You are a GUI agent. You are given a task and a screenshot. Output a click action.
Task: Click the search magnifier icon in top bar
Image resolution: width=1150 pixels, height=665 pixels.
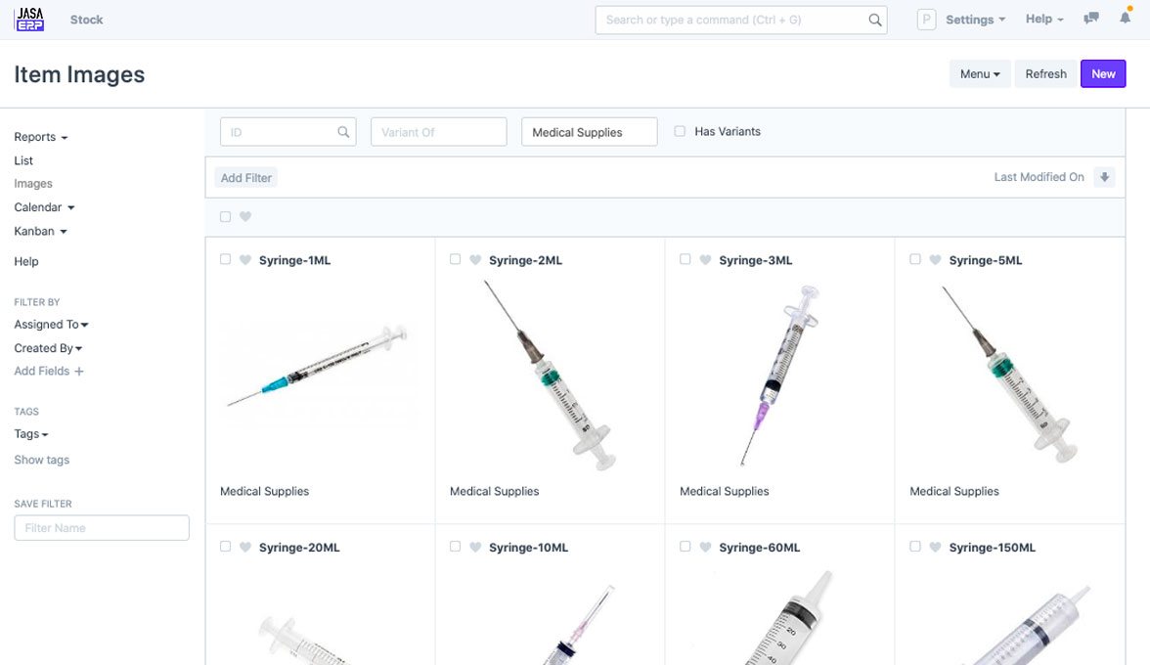[875, 20]
